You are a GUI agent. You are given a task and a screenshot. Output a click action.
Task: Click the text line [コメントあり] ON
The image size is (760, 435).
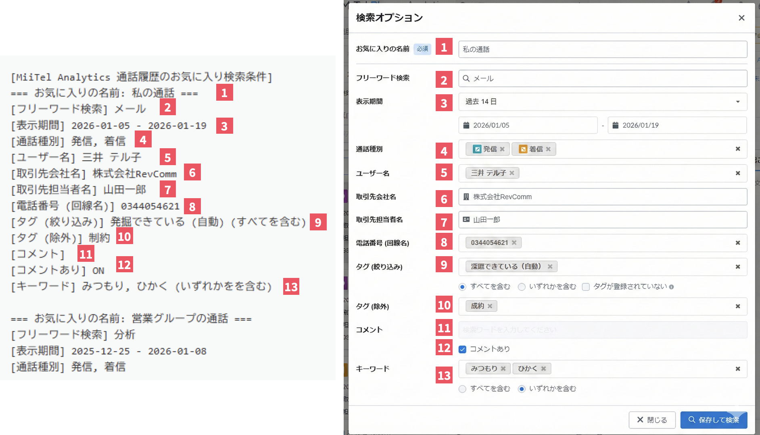click(x=57, y=270)
